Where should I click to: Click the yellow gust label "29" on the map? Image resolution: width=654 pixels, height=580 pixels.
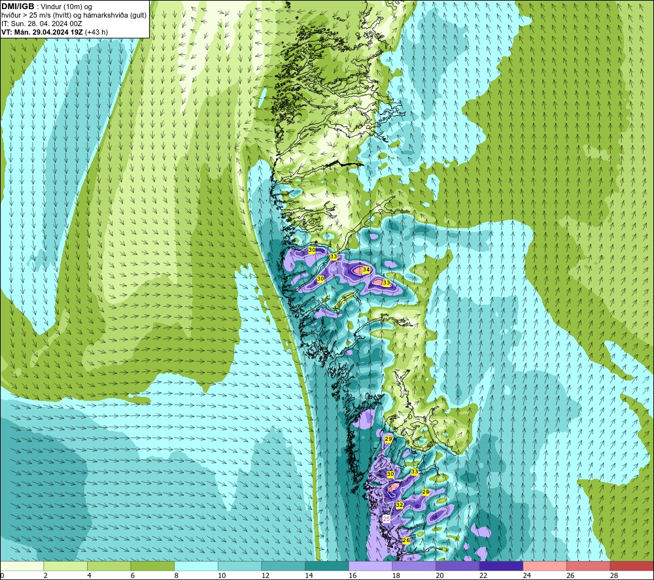pos(388,439)
